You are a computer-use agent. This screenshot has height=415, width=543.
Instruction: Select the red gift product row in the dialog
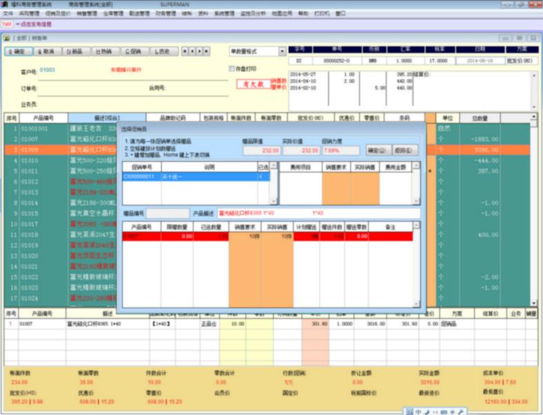click(267, 237)
